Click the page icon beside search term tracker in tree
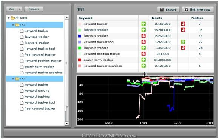This screenshot has width=219, height=139. pos(22,67)
